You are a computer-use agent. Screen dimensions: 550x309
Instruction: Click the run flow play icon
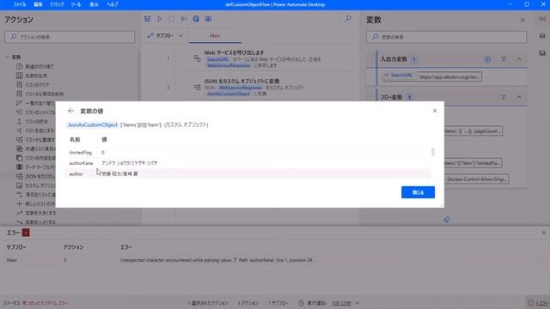(160, 19)
